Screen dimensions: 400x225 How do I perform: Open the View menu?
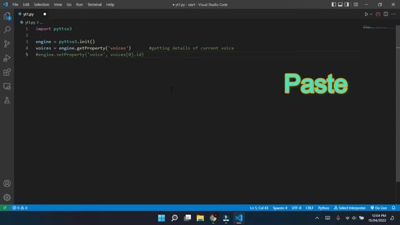point(58,4)
